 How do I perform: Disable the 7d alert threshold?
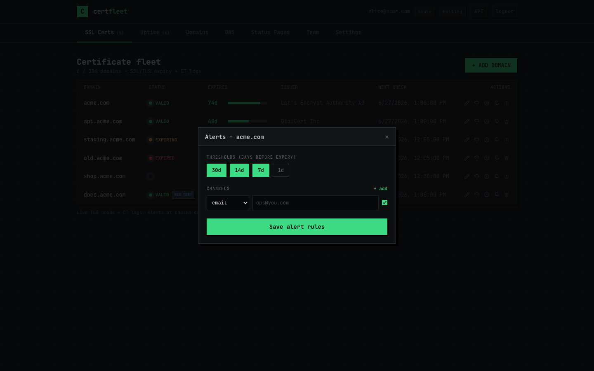click(261, 170)
